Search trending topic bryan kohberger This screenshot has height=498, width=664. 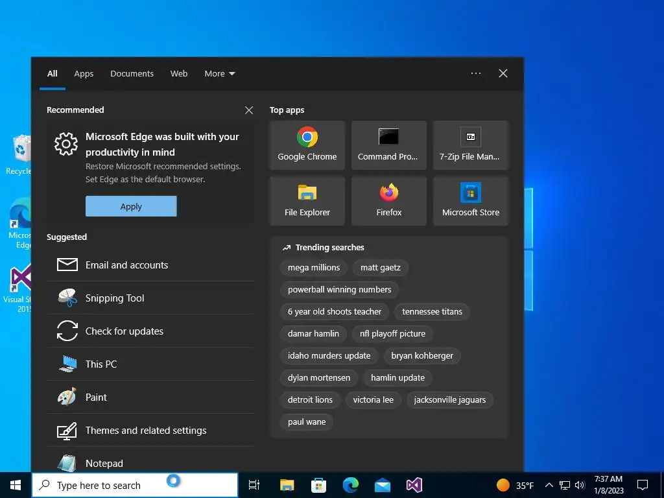tap(422, 356)
